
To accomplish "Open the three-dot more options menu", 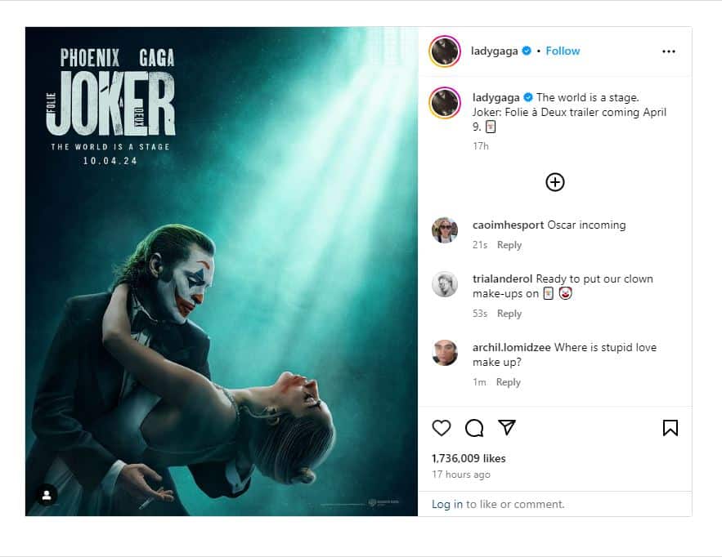I will (669, 51).
